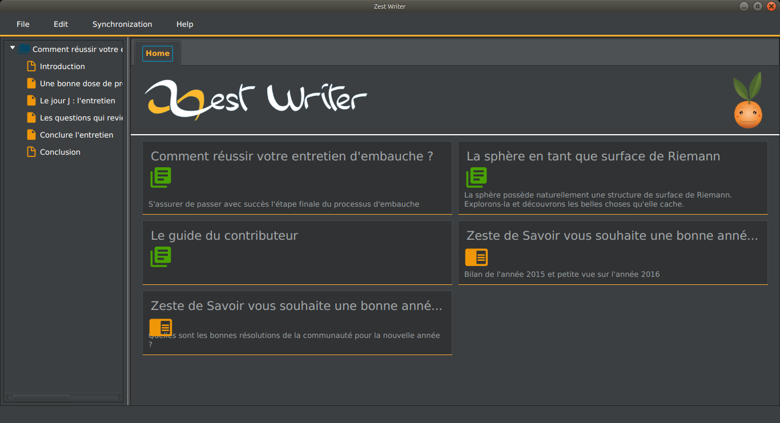Open 'Zeste de Savoir' card about 'bonnes résolutions'
This screenshot has height=423, width=780.
coord(296,306)
